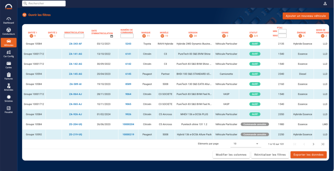Open the date d'immatriculation calendar picker

(112, 36)
